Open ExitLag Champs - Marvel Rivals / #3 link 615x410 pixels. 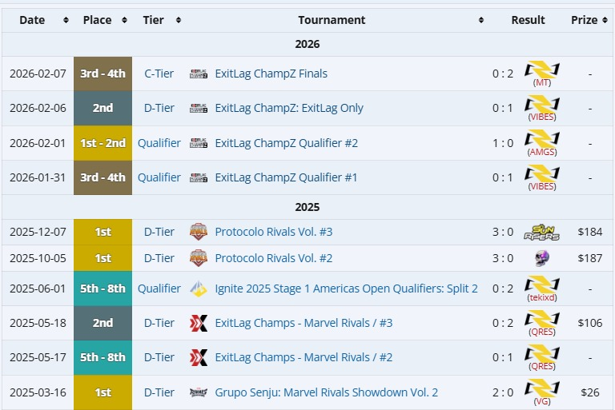tap(303, 323)
